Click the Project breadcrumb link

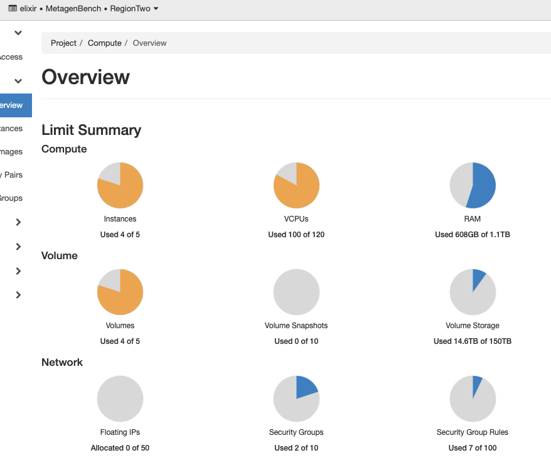click(63, 43)
